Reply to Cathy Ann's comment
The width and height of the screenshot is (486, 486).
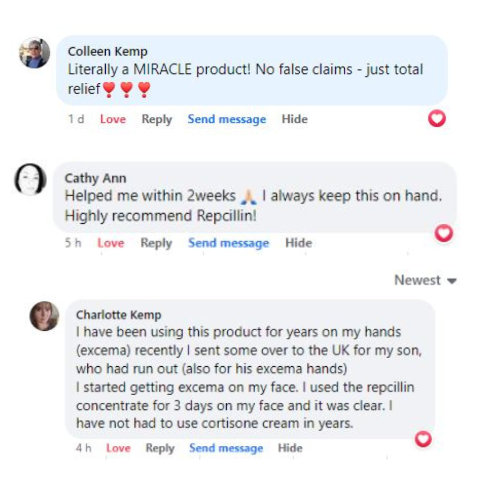[x=156, y=243]
